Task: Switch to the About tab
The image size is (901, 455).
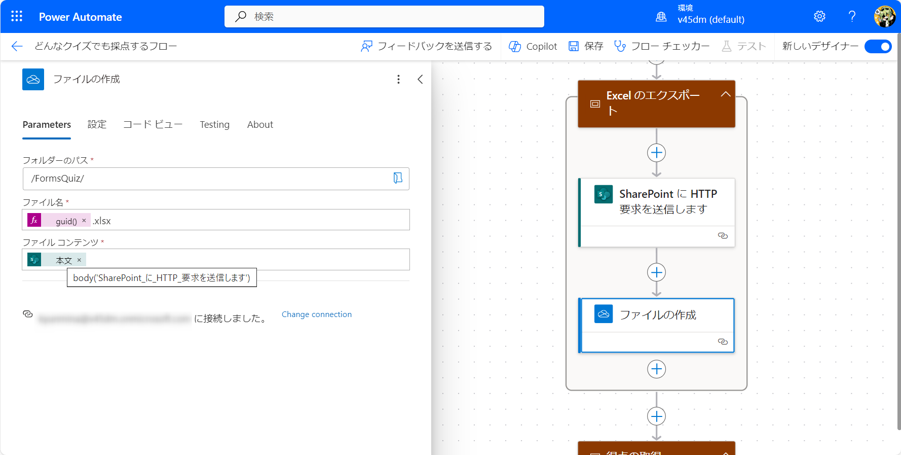Action: 260,125
